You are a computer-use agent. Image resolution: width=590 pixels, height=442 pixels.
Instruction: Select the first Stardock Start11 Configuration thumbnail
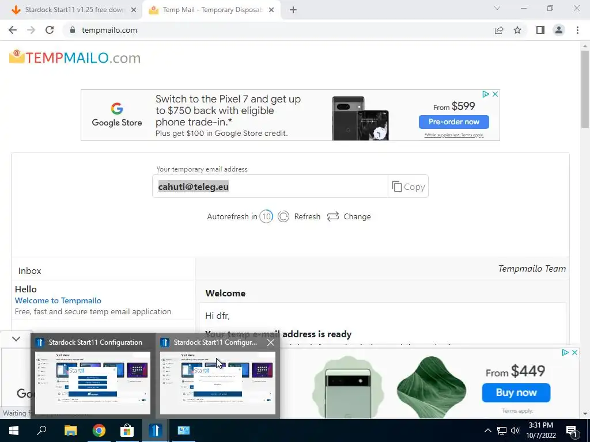click(x=93, y=383)
